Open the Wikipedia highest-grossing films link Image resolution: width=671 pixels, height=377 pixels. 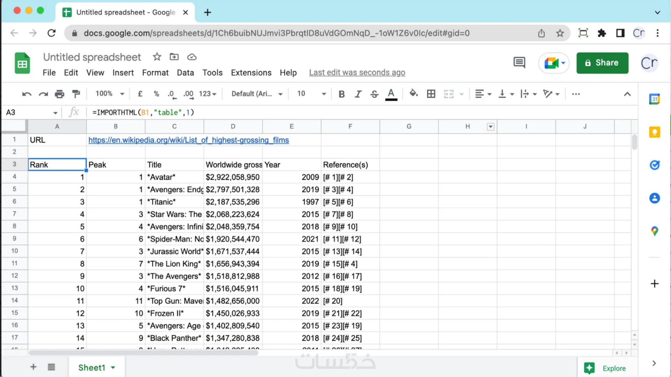click(x=188, y=140)
